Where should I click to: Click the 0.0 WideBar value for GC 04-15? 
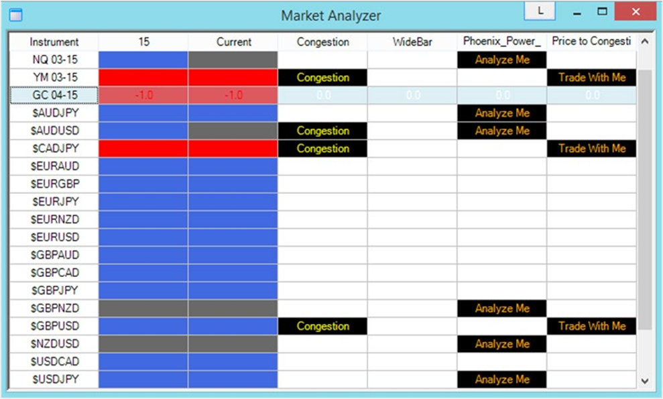[412, 95]
